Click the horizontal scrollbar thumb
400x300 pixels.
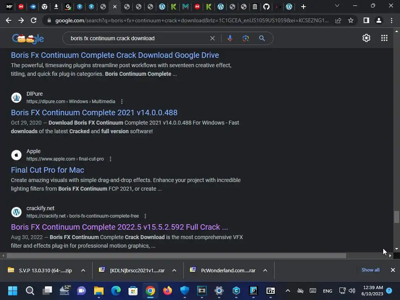pyautogui.click(x=176, y=255)
